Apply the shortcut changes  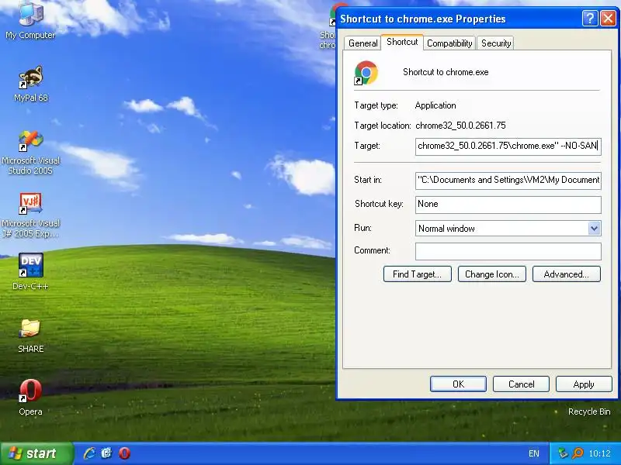pyautogui.click(x=584, y=384)
